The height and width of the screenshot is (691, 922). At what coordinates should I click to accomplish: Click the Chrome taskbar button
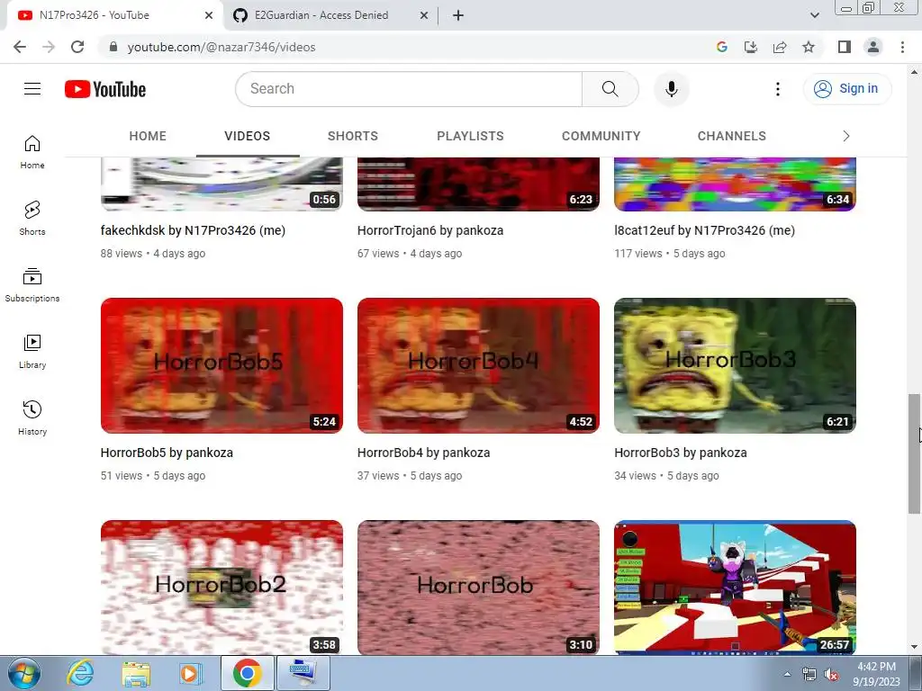pyautogui.click(x=247, y=674)
